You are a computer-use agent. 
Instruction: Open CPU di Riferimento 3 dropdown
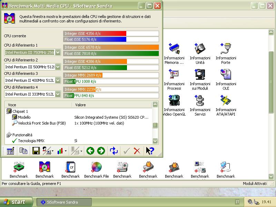pos(58,80)
